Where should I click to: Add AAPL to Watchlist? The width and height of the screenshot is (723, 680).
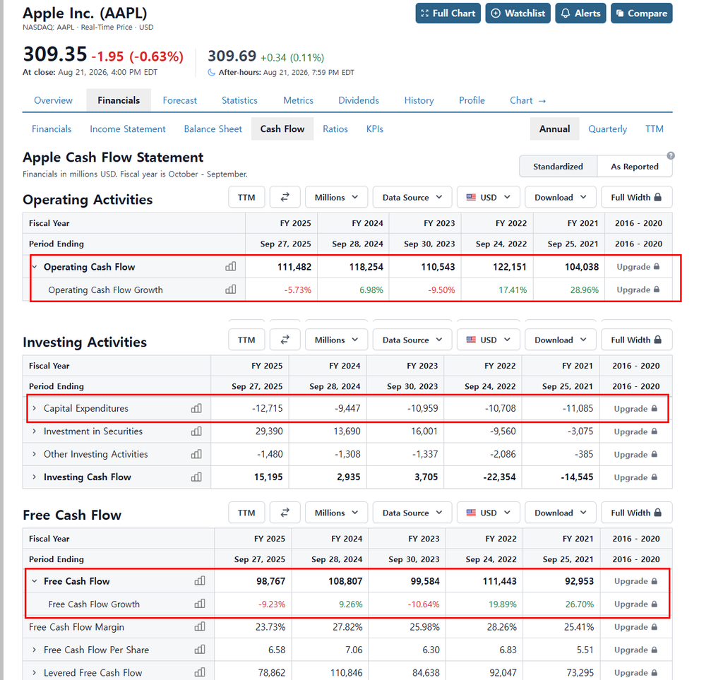[x=518, y=13]
